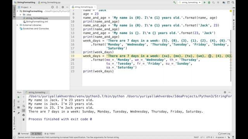This screenshot has width=248, height=139.
Task: Click the Build Project hammer icon
Action: point(174,2)
